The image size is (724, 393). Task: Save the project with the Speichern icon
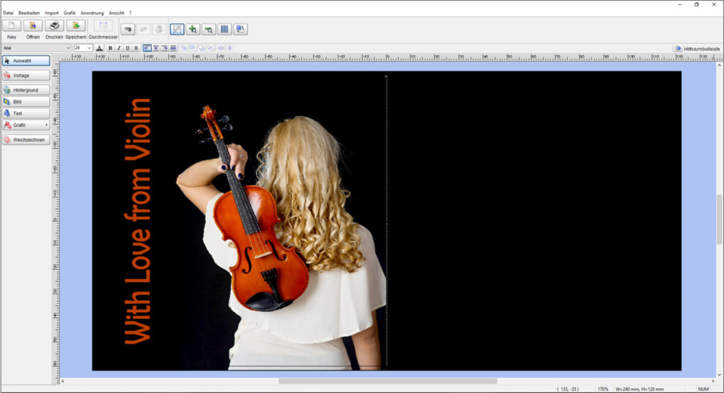pos(76,26)
